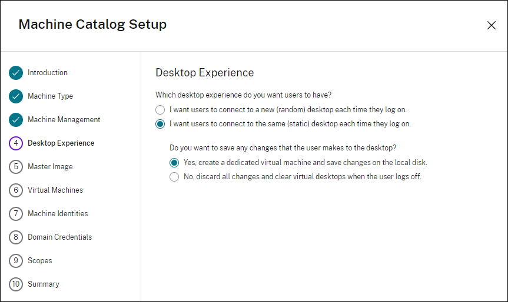The image size is (508, 302).
Task: Jump to the Summary step label
Action: pos(43,284)
